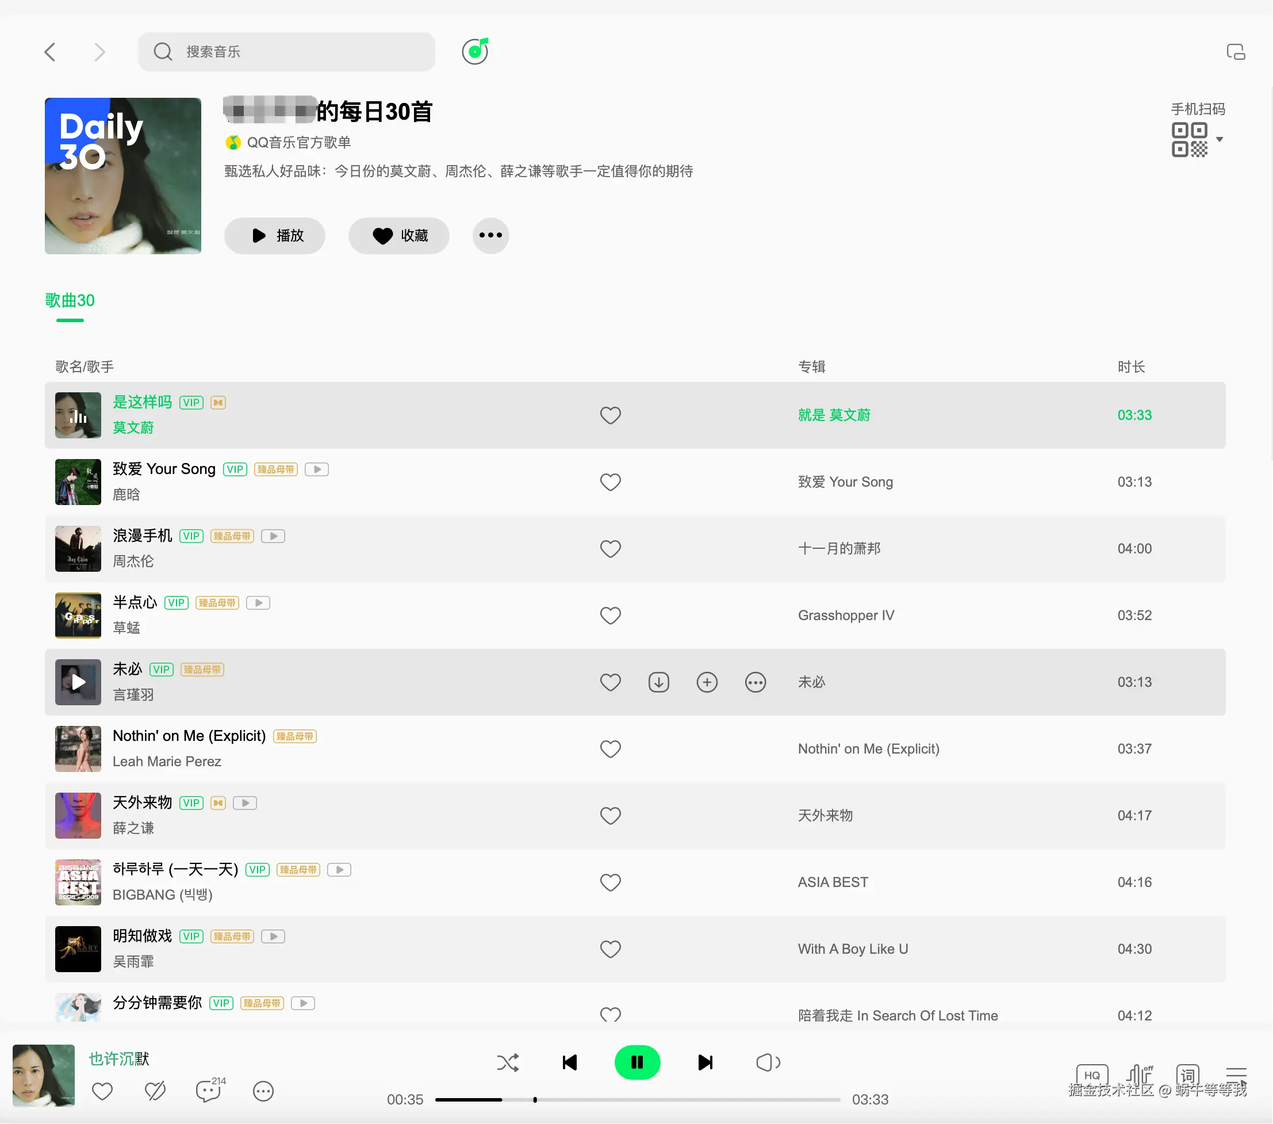Click the search music input field
Image resolution: width=1273 pixels, height=1124 pixels.
[x=286, y=52]
